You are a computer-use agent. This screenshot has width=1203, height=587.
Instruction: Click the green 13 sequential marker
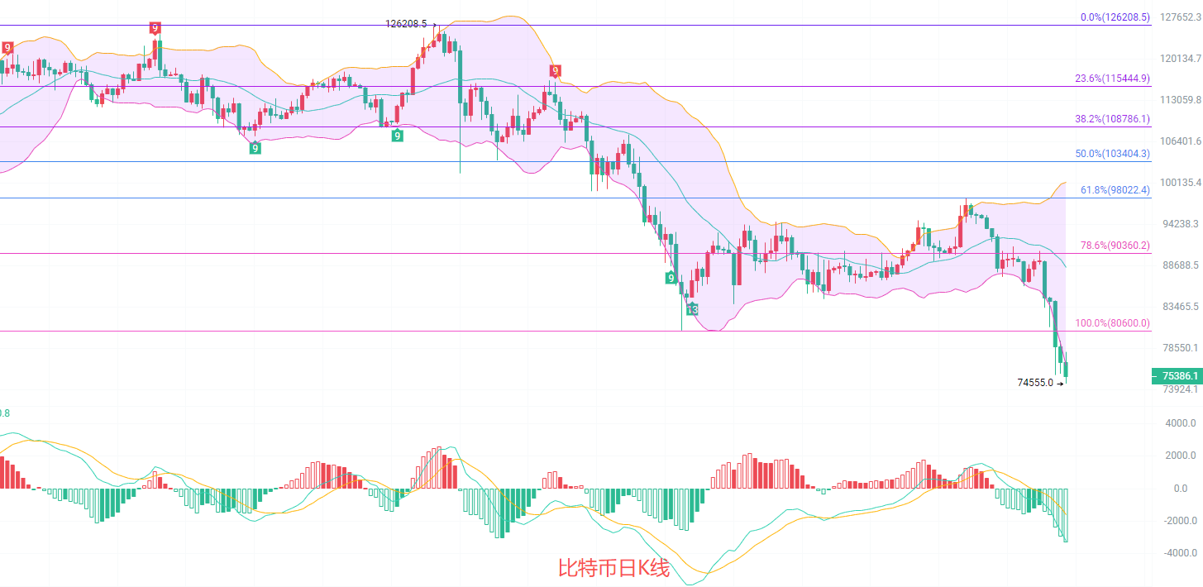click(x=692, y=309)
